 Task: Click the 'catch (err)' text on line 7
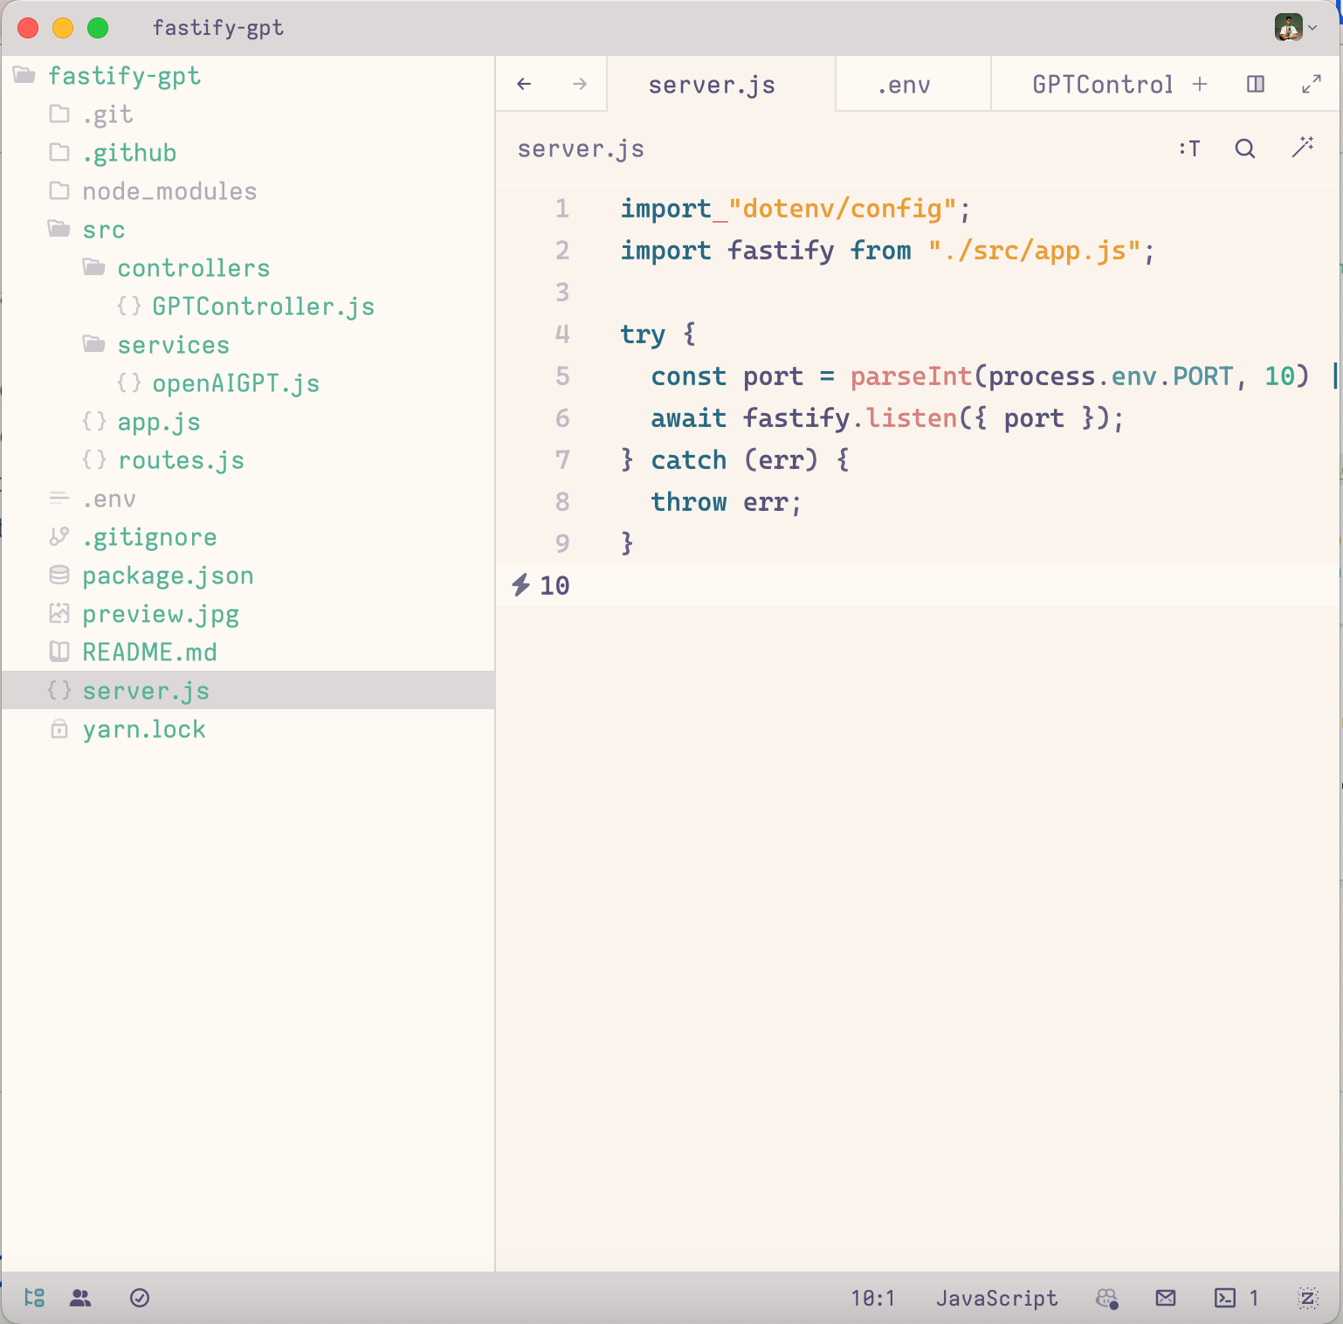pyautogui.click(x=734, y=460)
